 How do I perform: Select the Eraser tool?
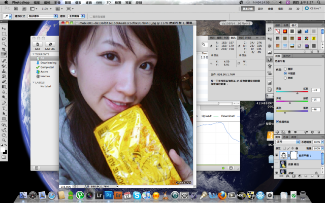(x=4, y=81)
